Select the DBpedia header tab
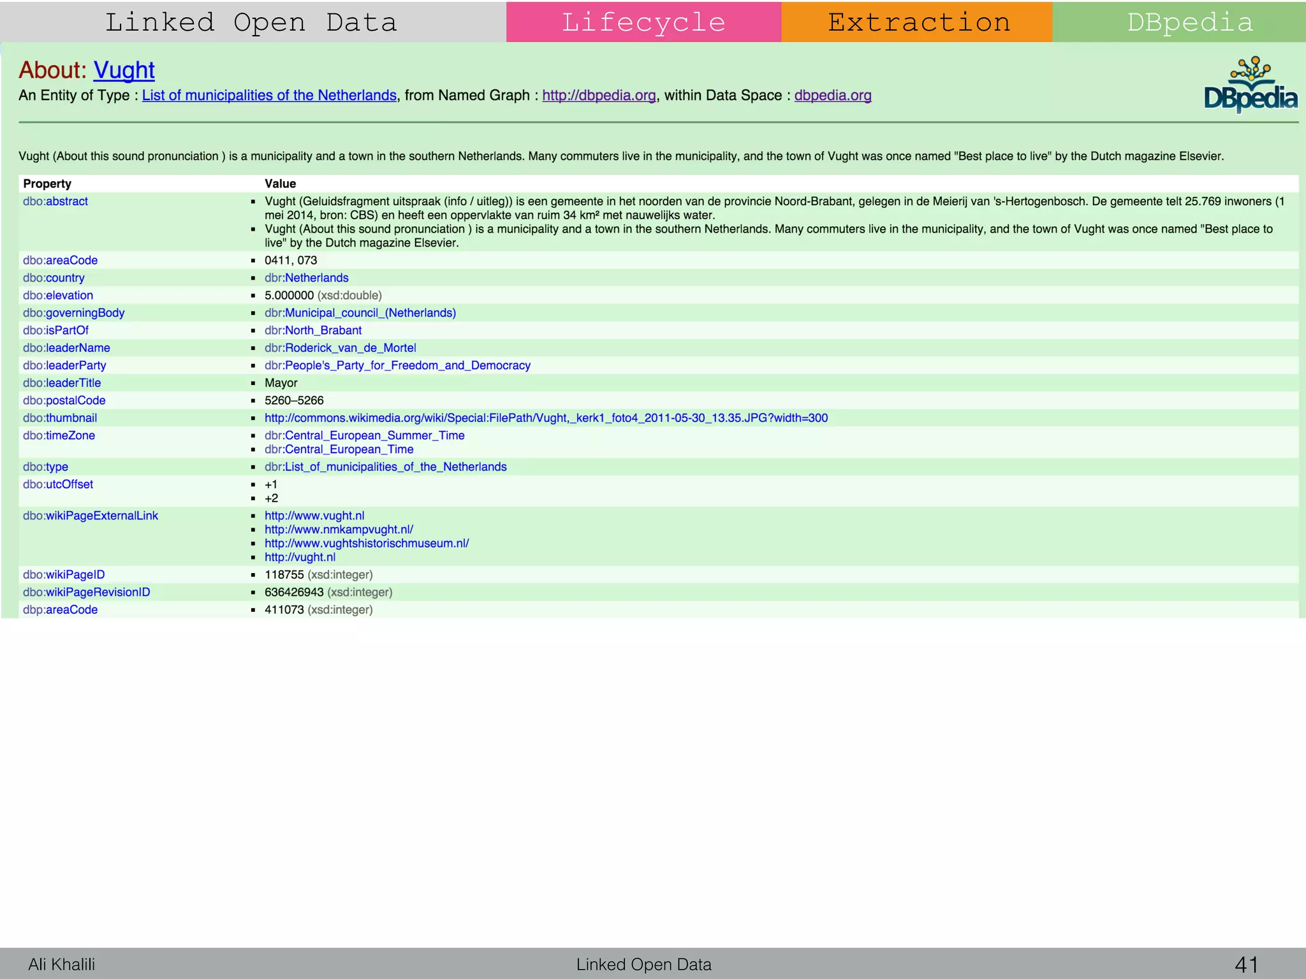 [x=1179, y=22]
